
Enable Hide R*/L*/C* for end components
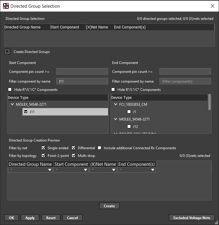pyautogui.click(x=113, y=90)
